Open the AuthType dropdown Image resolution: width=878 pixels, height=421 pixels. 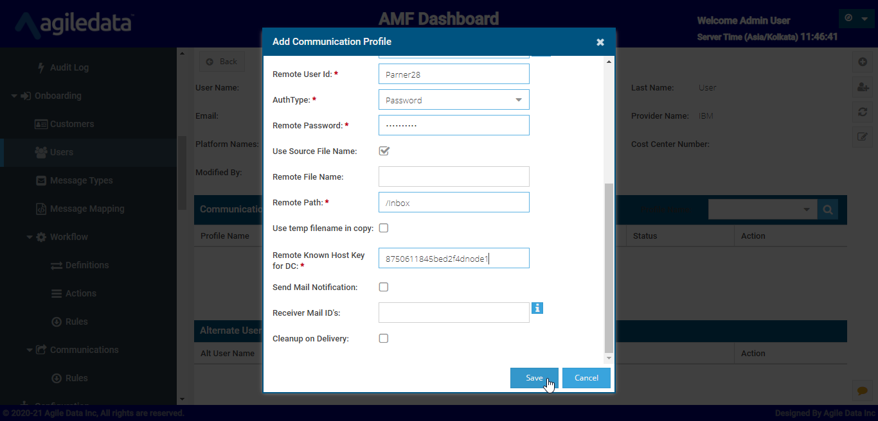click(454, 100)
